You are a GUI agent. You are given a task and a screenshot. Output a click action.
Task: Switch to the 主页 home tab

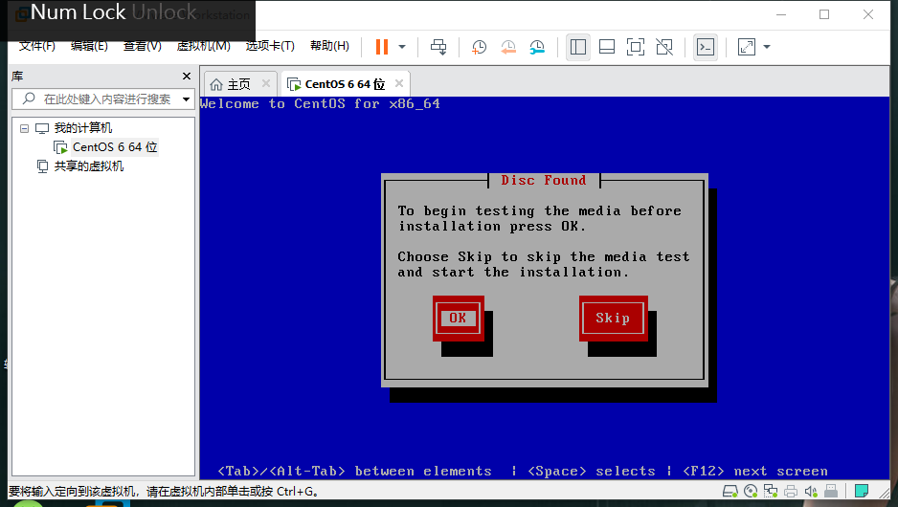[x=238, y=84]
